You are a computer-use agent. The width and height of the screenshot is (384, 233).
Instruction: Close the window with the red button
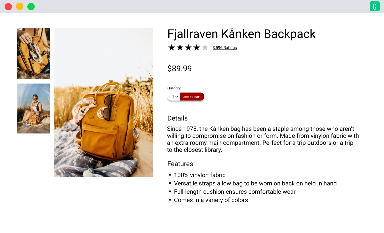point(8,7)
